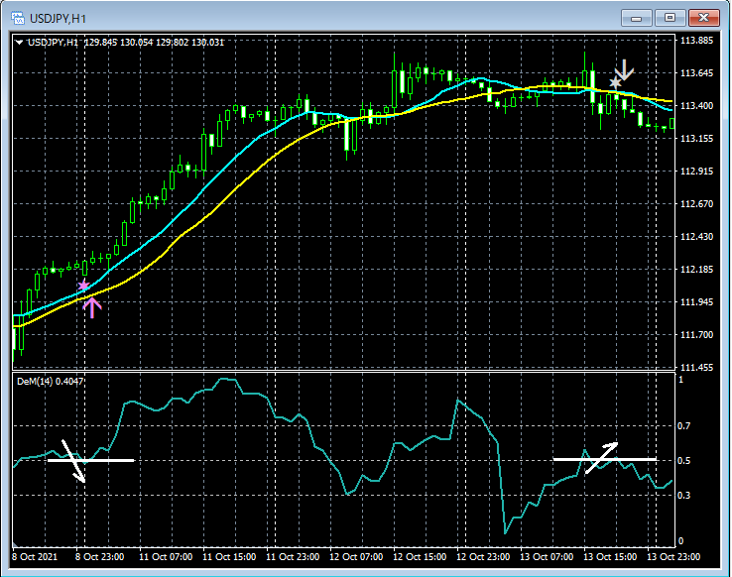Click the 13 Oct 23:00 time label
The width and height of the screenshot is (732, 577).
pyautogui.click(x=673, y=556)
